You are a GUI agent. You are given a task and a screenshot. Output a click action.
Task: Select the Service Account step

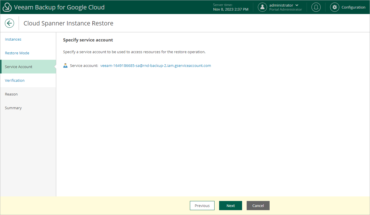[28, 67]
